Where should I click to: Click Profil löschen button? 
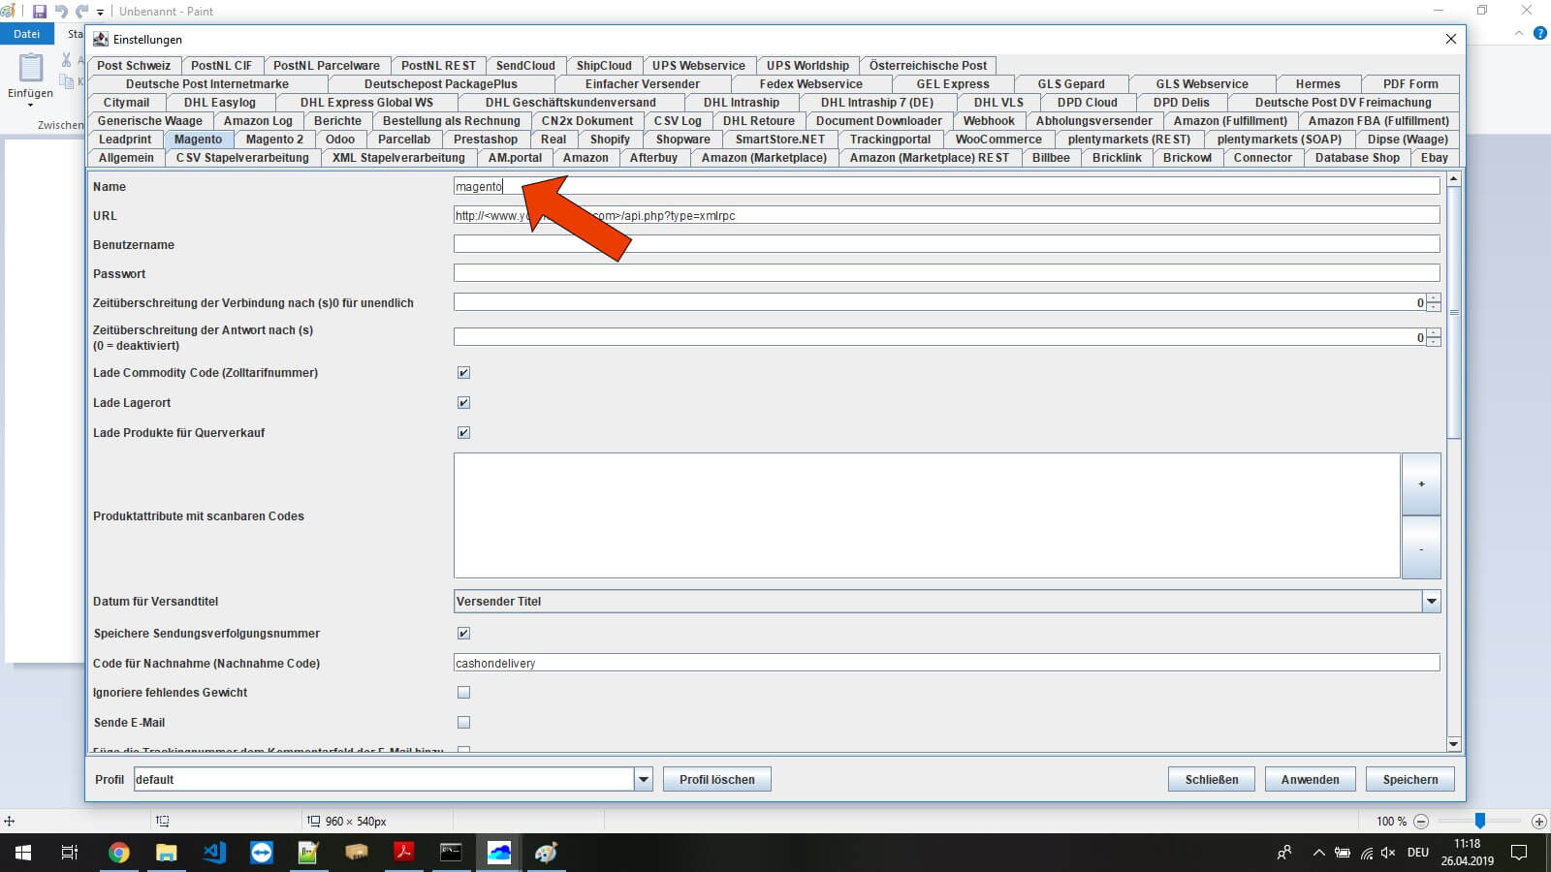(x=717, y=780)
